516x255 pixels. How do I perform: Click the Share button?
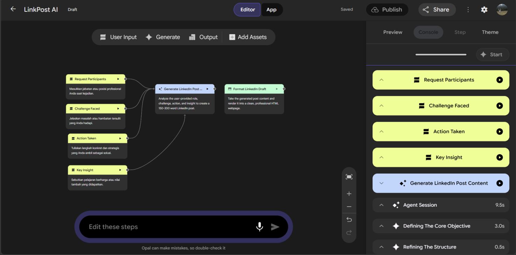click(x=437, y=10)
